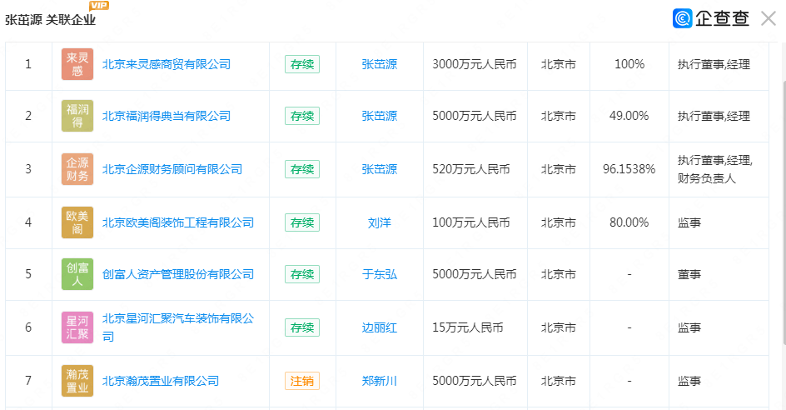786x410 pixels.
Task: Click the 张茁源 关联企业 title
Action: pyautogui.click(x=50, y=20)
